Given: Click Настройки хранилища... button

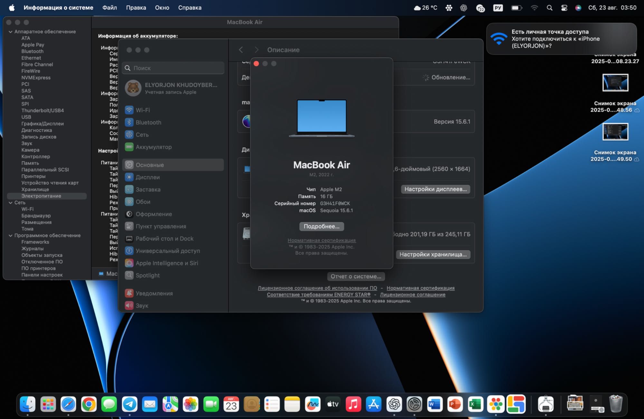Looking at the screenshot, I should tap(433, 254).
